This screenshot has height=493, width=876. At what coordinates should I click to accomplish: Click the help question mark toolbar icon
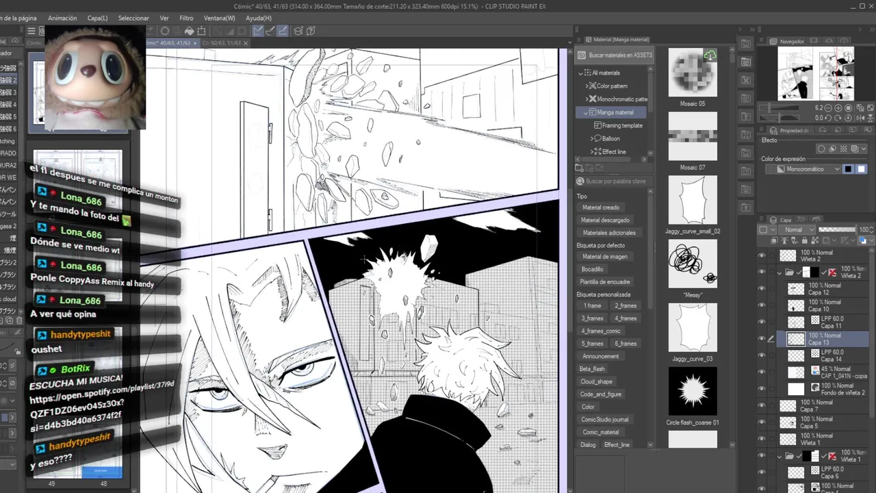pyautogui.click(x=311, y=31)
